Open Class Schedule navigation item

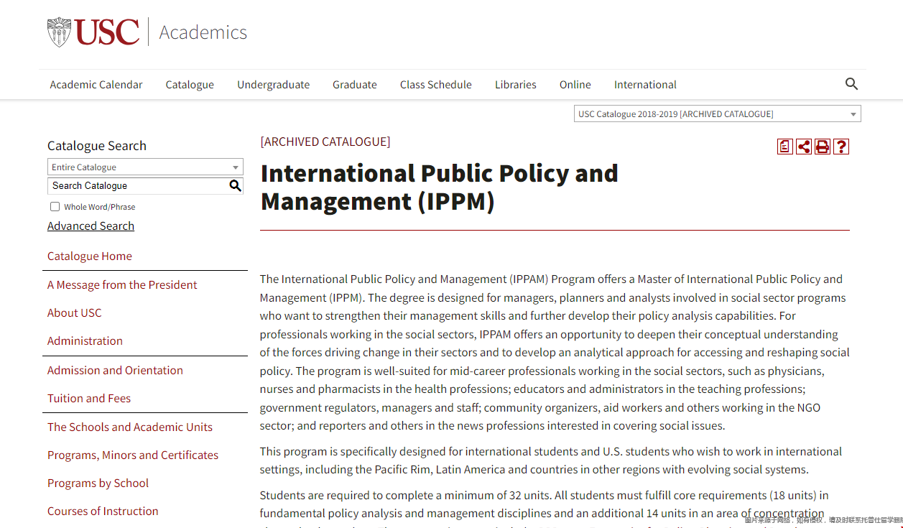(436, 85)
